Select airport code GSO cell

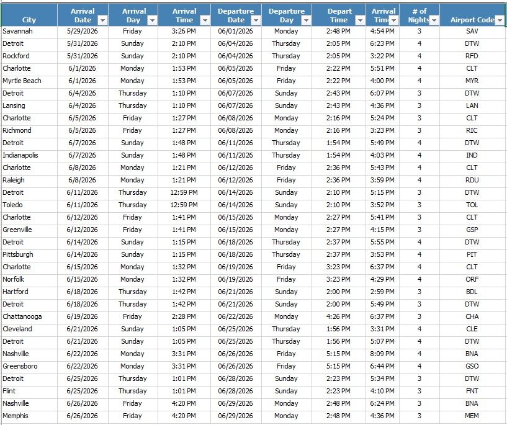[472, 366]
